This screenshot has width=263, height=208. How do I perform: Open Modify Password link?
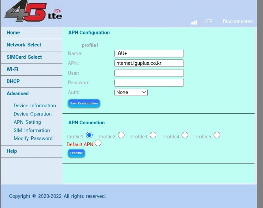(33, 138)
